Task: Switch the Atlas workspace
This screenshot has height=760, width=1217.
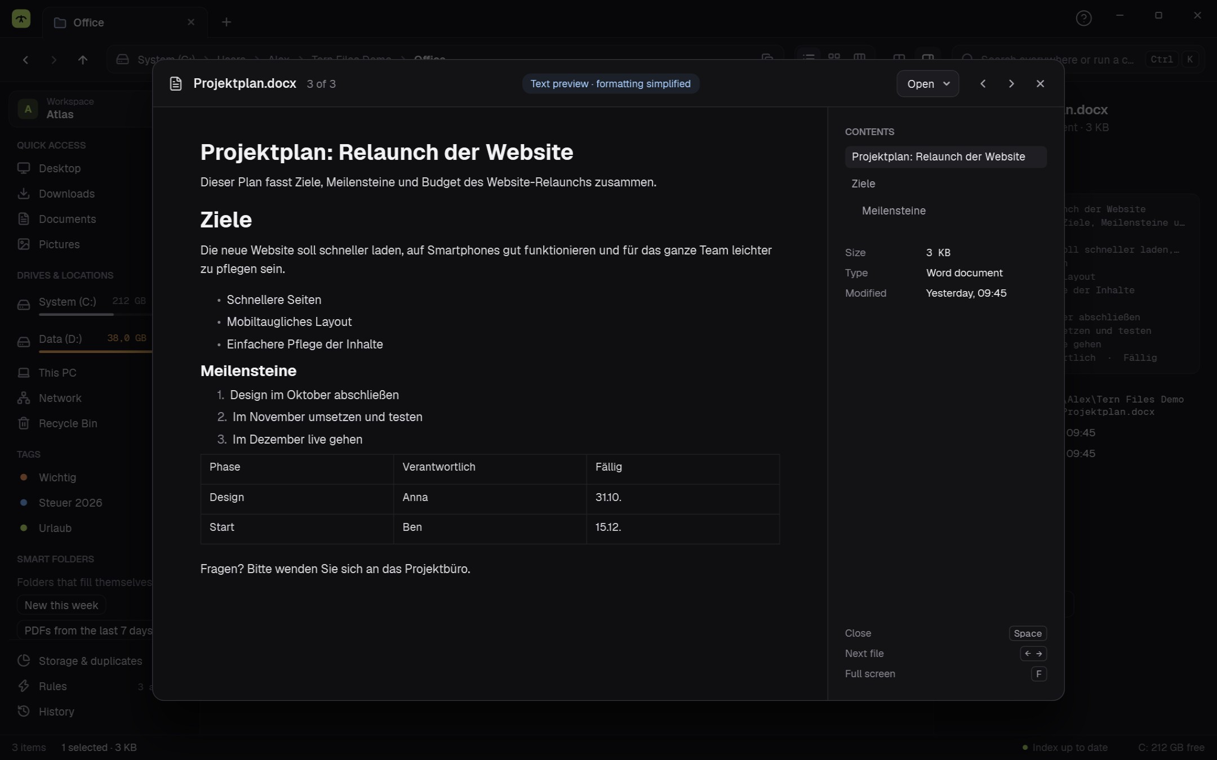Action: click(81, 108)
